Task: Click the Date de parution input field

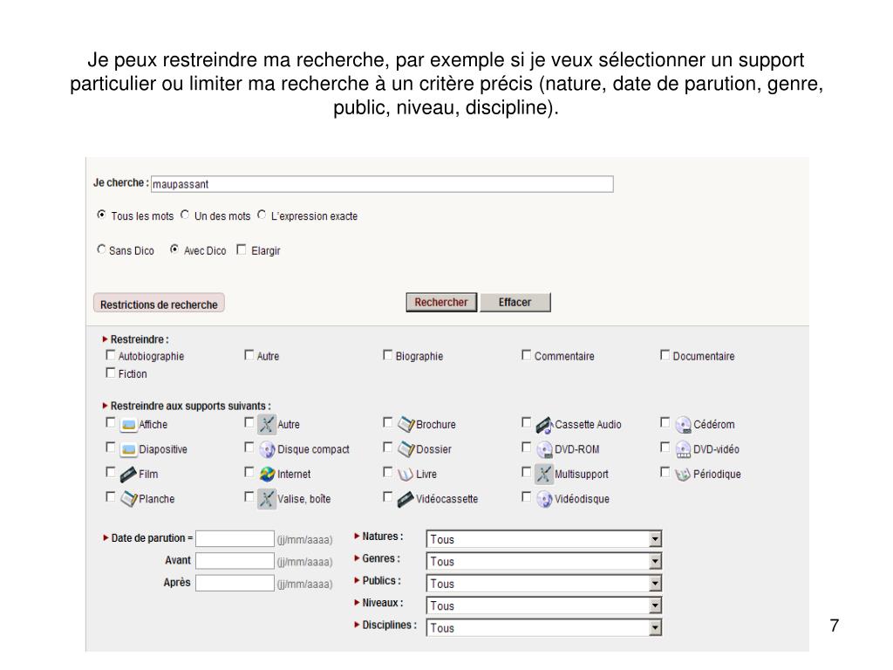Action: click(235, 538)
